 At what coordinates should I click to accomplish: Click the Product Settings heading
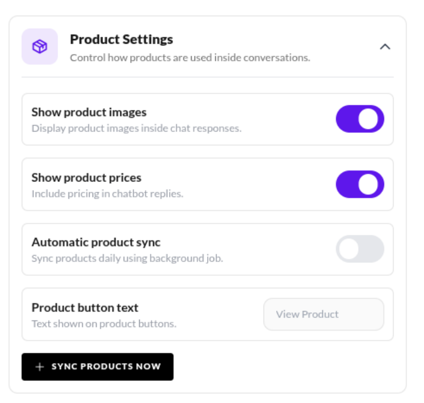(x=121, y=40)
